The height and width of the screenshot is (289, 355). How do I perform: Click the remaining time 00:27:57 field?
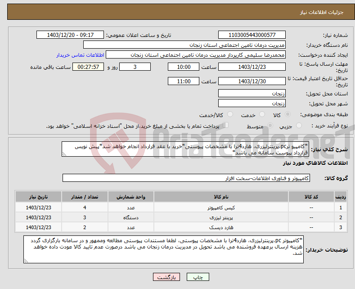pyautogui.click(x=88, y=67)
